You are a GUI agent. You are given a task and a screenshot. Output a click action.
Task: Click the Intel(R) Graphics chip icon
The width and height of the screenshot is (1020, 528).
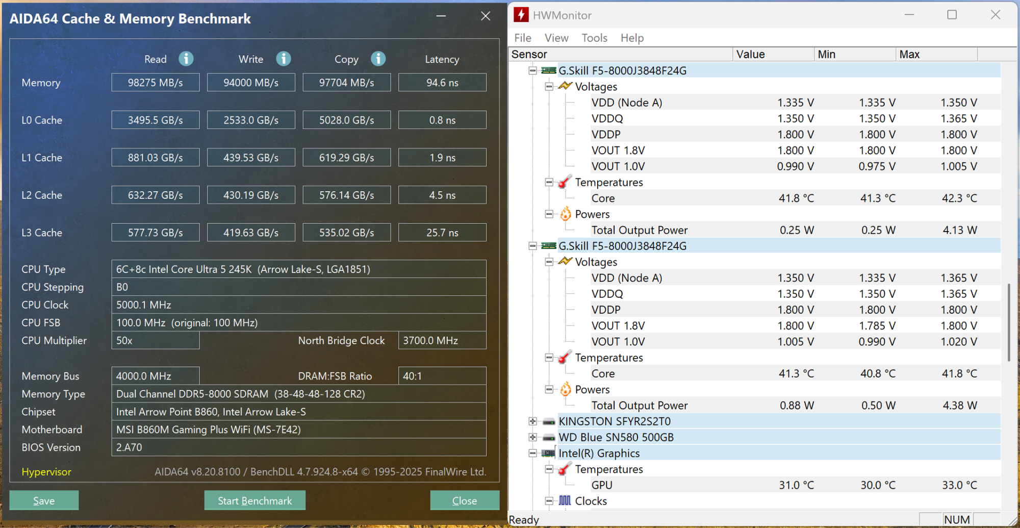549,453
